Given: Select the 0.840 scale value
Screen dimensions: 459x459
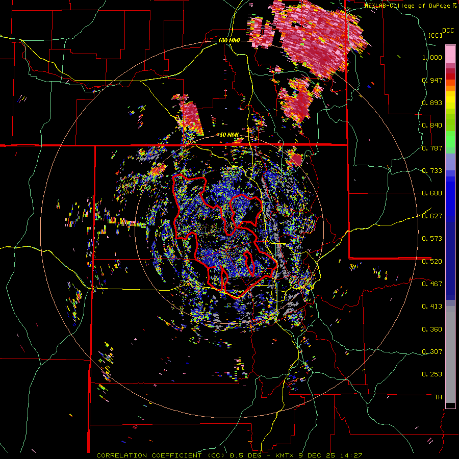Looking at the screenshot, I should (x=432, y=125).
